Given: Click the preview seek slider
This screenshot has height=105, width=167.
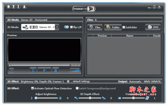Looking at the screenshot, I should [40, 65].
